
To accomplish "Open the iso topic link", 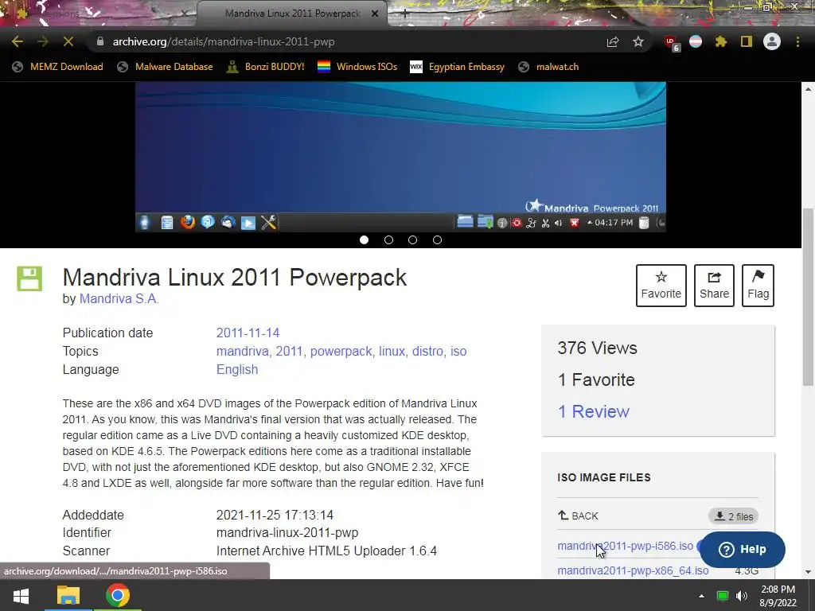I will point(458,351).
